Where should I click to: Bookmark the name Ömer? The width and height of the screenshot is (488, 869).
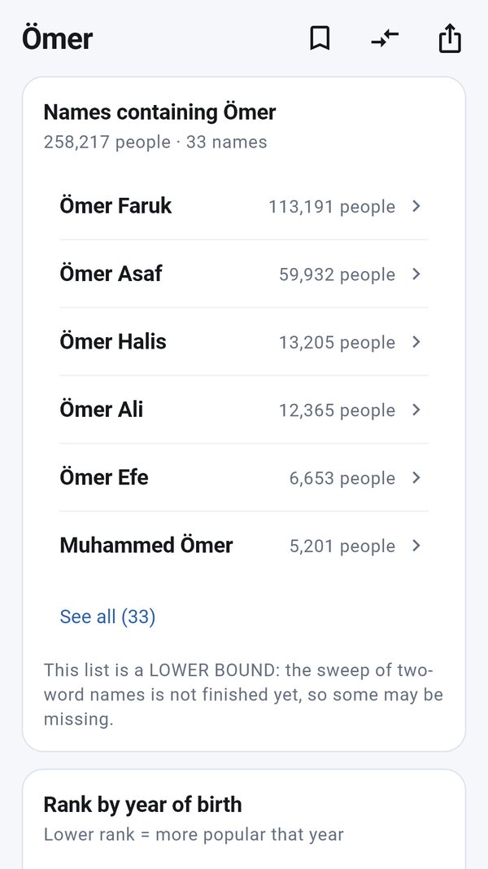pos(320,39)
